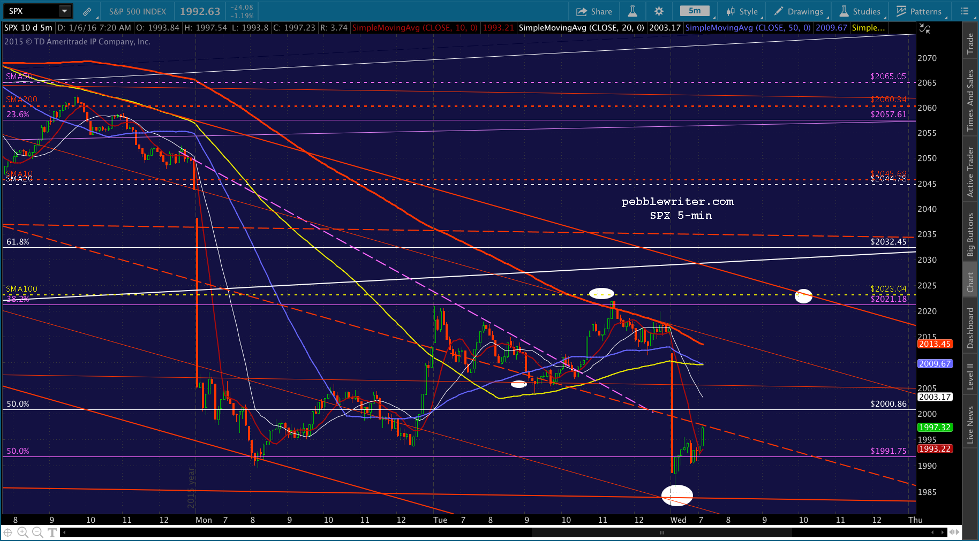The image size is (979, 541).
Task: Click the net change -24.08 value
Action: [x=242, y=7]
